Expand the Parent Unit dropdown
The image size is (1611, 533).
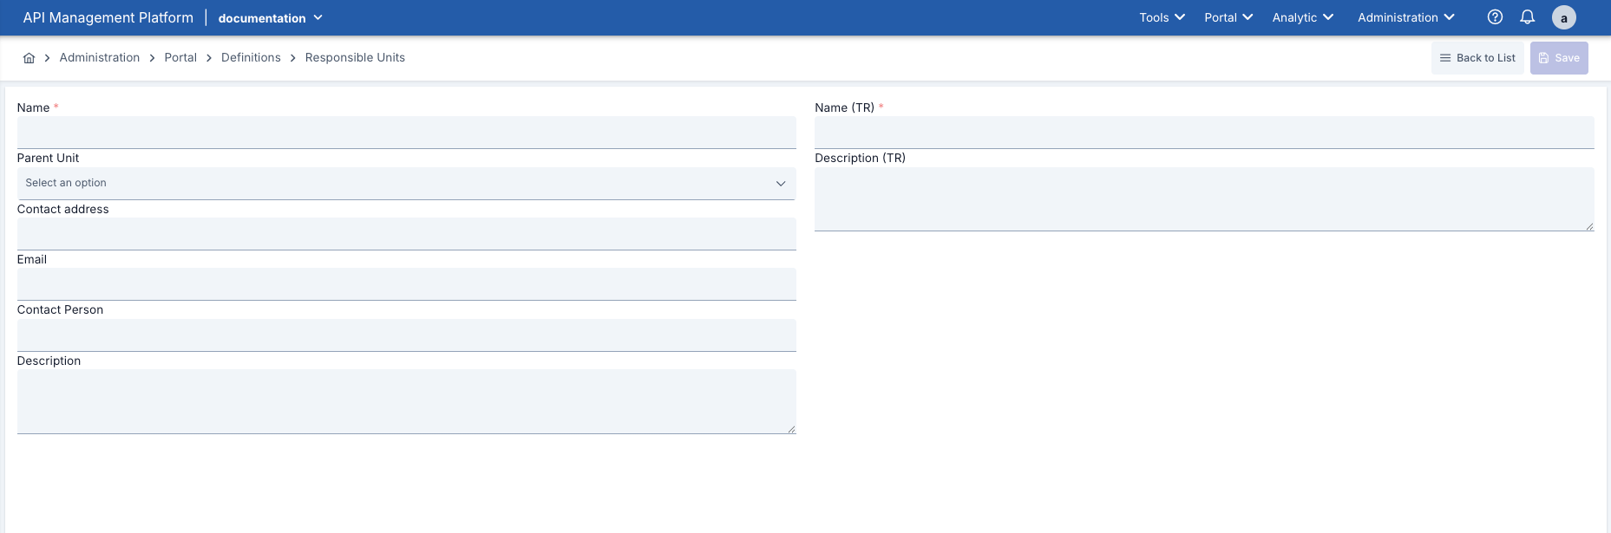[x=406, y=184]
